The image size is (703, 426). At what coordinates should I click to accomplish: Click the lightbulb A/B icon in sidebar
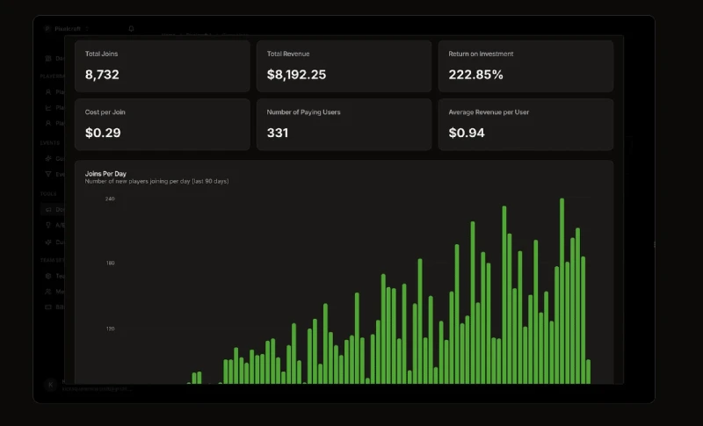pyautogui.click(x=48, y=226)
